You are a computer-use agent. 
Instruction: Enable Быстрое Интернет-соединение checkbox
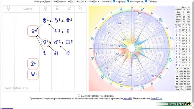pyautogui.click(x=79, y=96)
